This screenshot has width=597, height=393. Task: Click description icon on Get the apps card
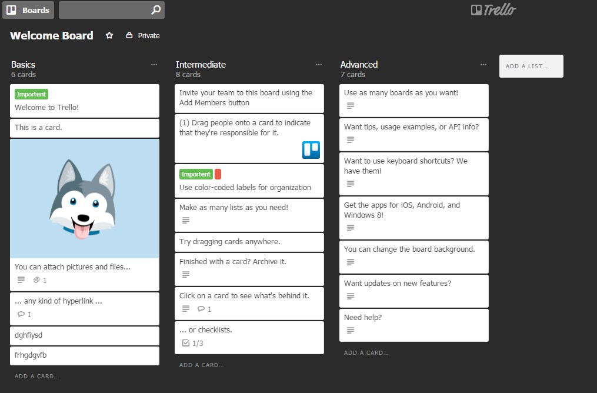click(x=351, y=228)
